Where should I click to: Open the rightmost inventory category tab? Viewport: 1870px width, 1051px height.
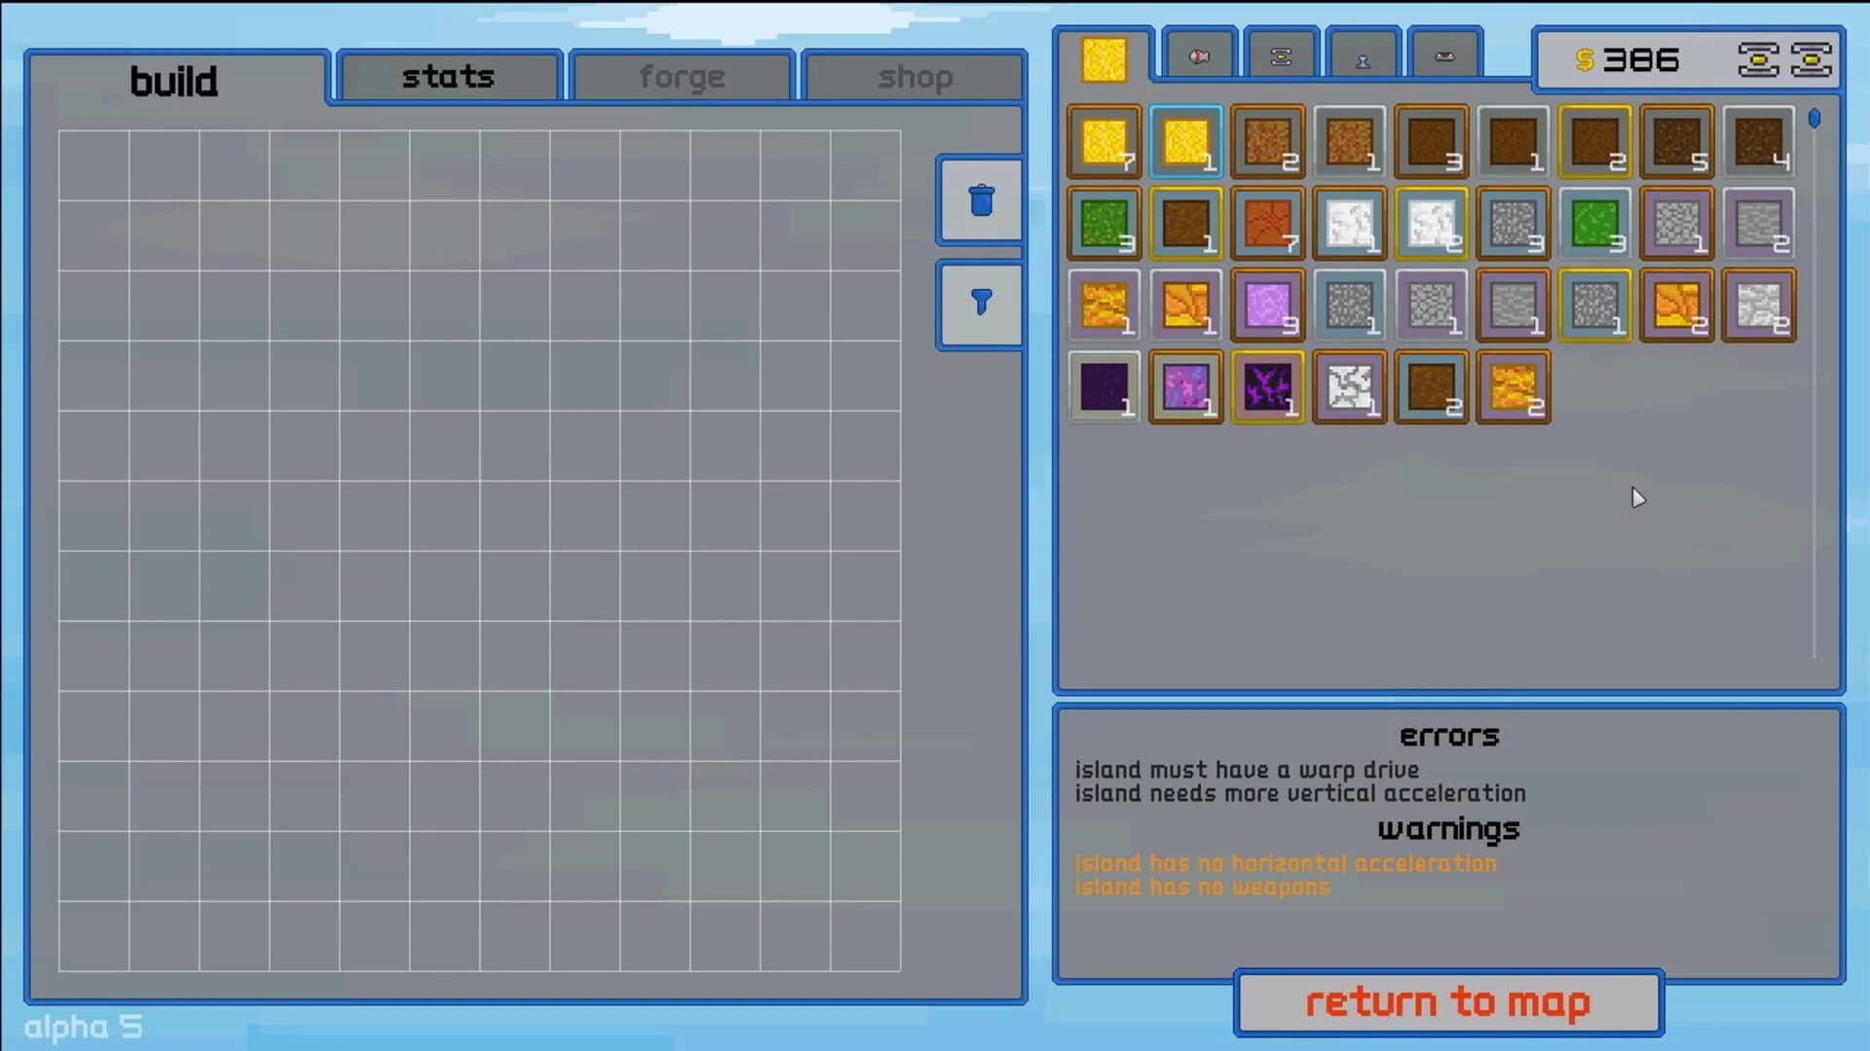[x=1445, y=55]
